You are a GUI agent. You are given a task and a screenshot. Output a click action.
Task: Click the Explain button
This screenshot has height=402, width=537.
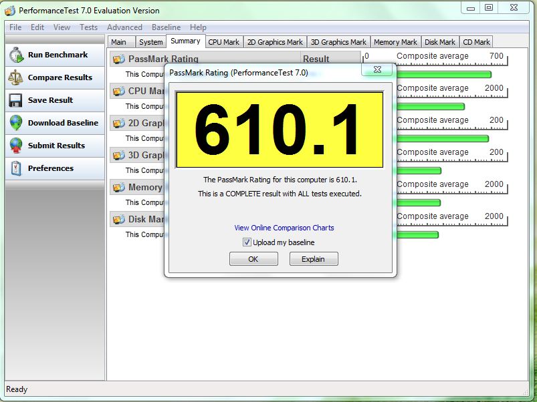314,259
